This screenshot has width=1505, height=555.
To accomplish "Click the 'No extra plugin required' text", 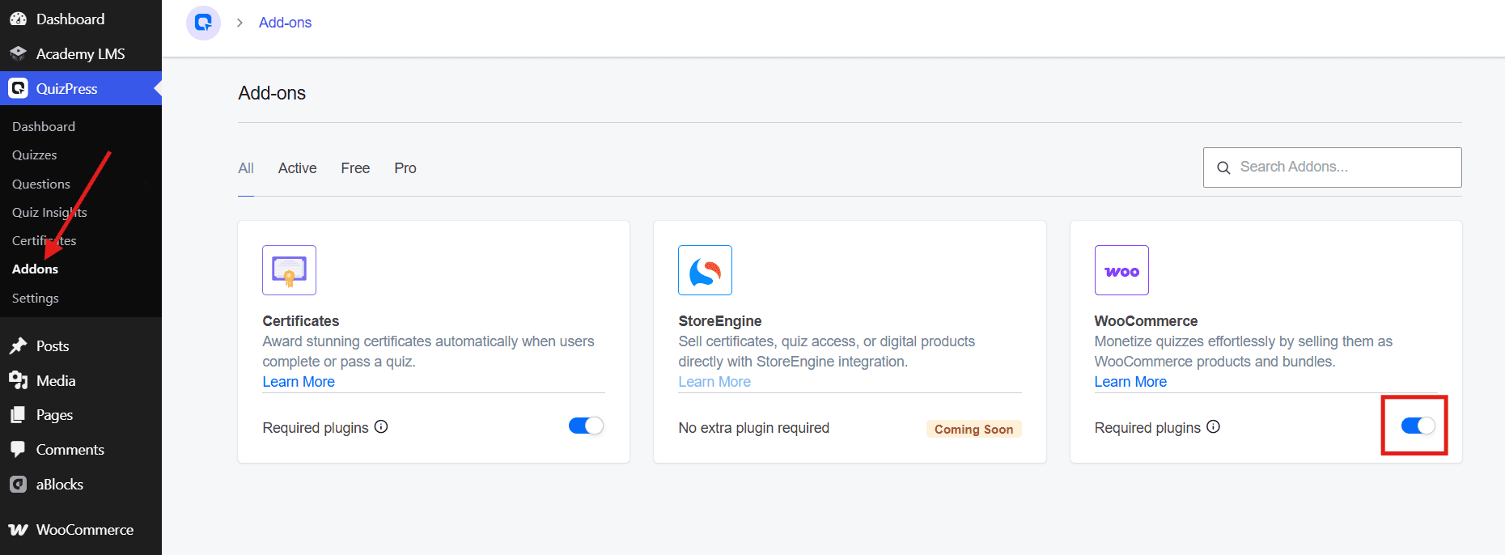I will (754, 428).
